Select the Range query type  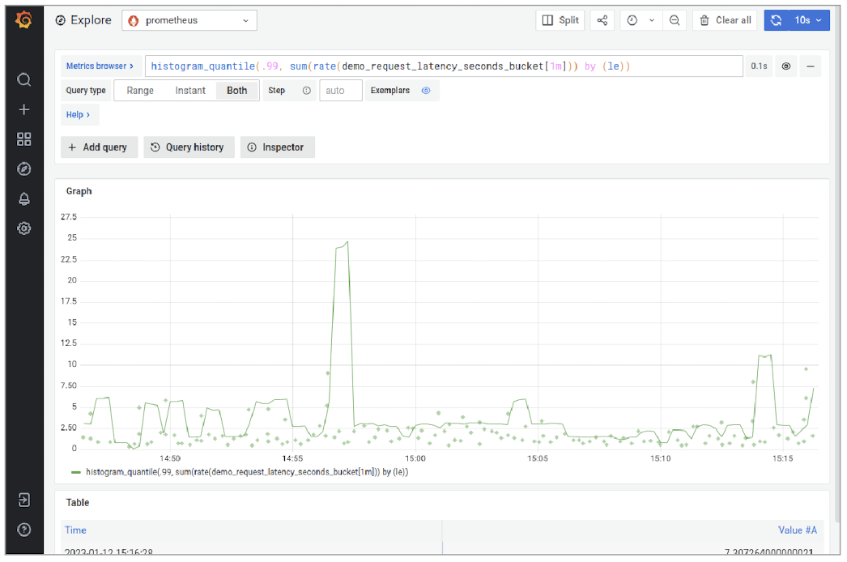(x=140, y=91)
